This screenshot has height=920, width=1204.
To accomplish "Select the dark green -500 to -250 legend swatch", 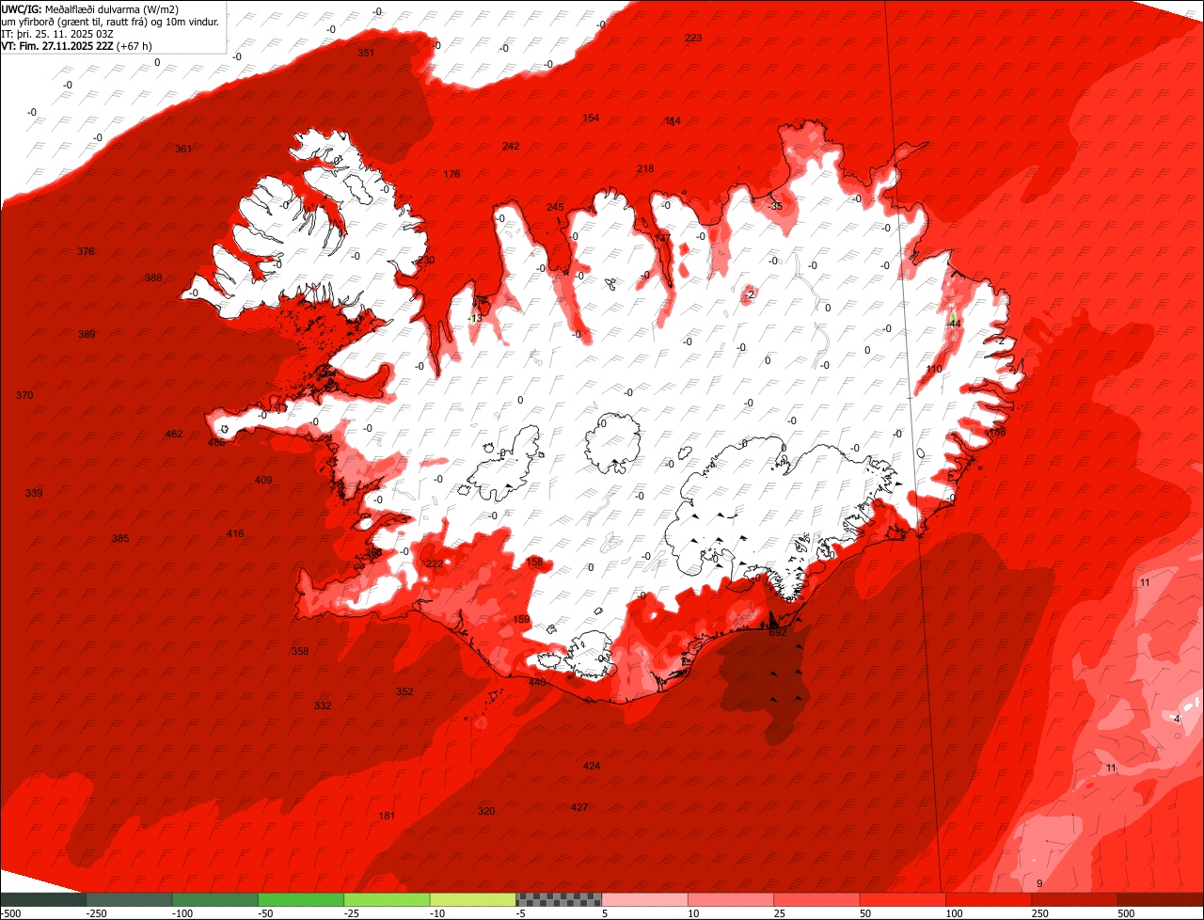I will [43, 899].
